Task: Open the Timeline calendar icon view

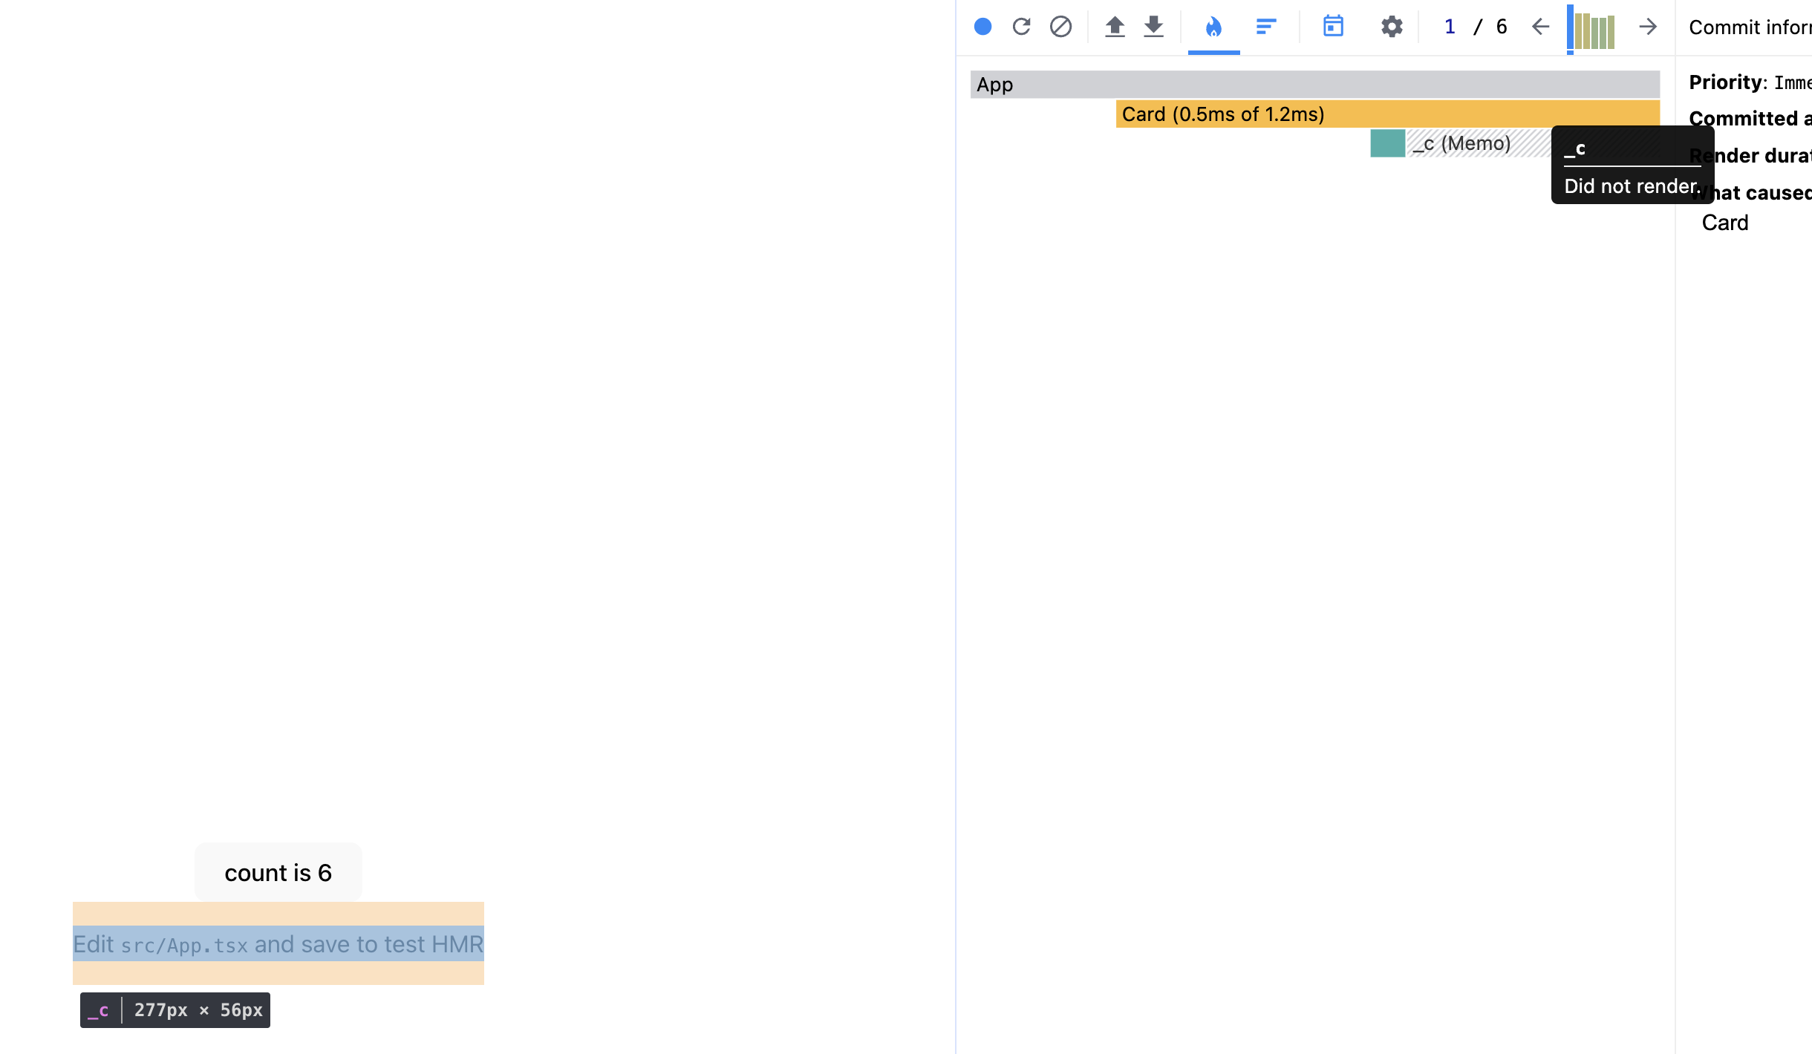Action: click(1333, 27)
